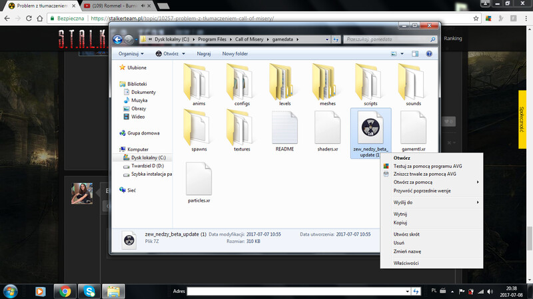Open Google Chrome from the taskbar

(x=65, y=291)
